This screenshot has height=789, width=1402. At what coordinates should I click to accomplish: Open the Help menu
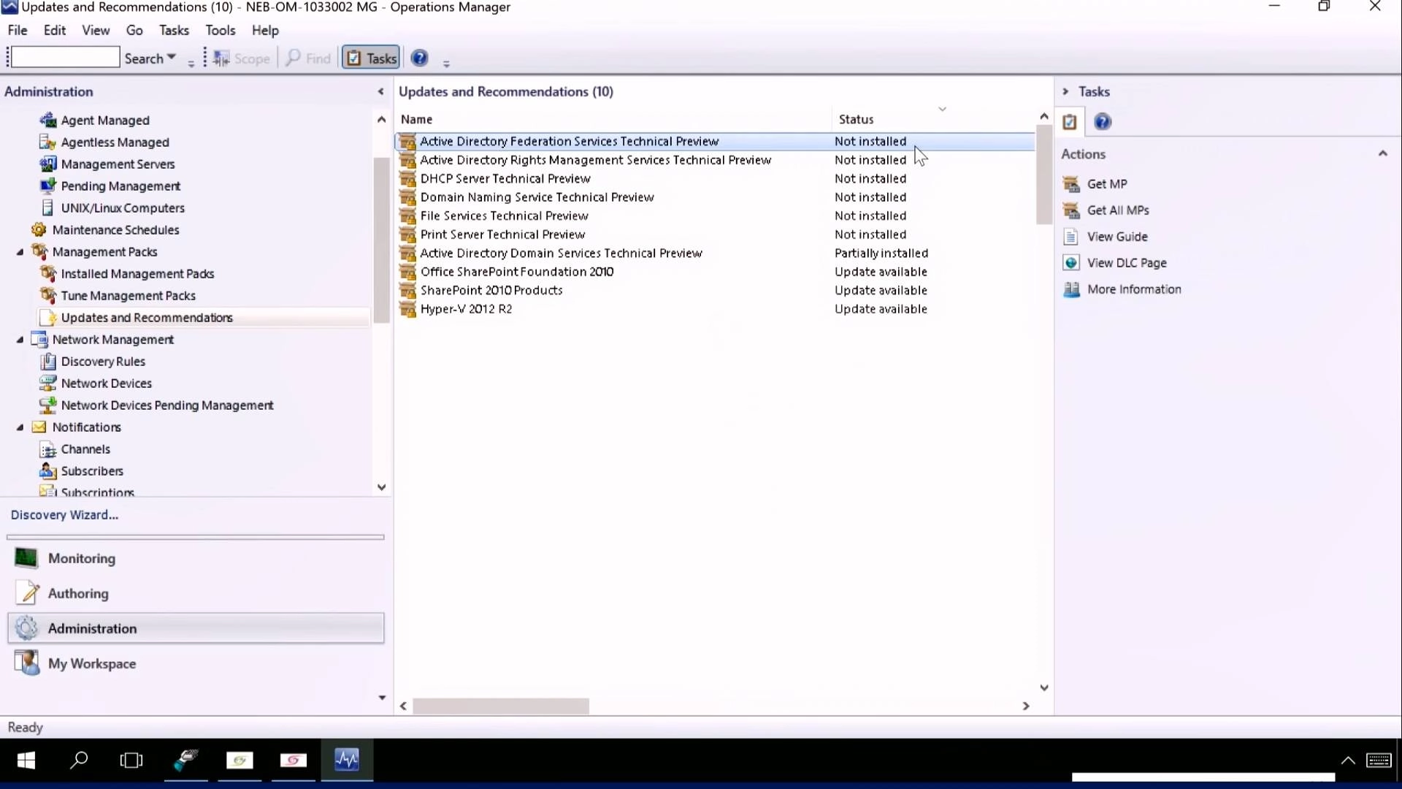[x=266, y=31]
